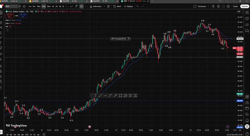Open the indicator templates grid icon

[108, 7]
